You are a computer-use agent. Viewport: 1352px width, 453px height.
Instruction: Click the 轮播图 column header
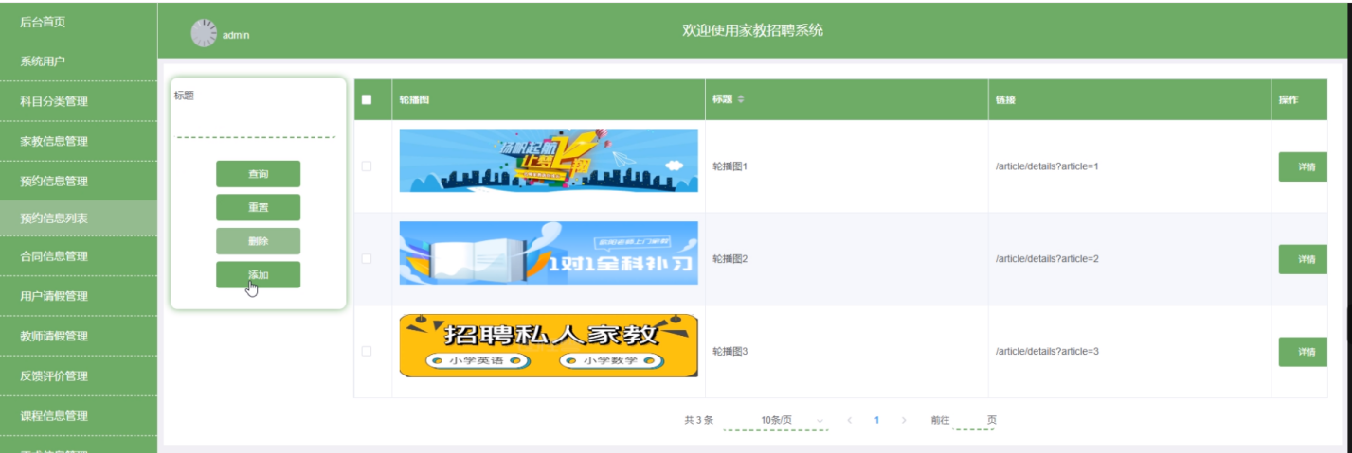(414, 99)
